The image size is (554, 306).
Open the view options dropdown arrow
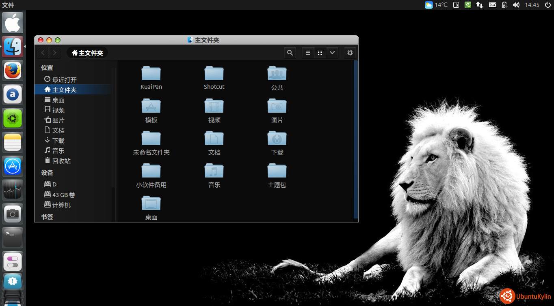[x=332, y=53]
